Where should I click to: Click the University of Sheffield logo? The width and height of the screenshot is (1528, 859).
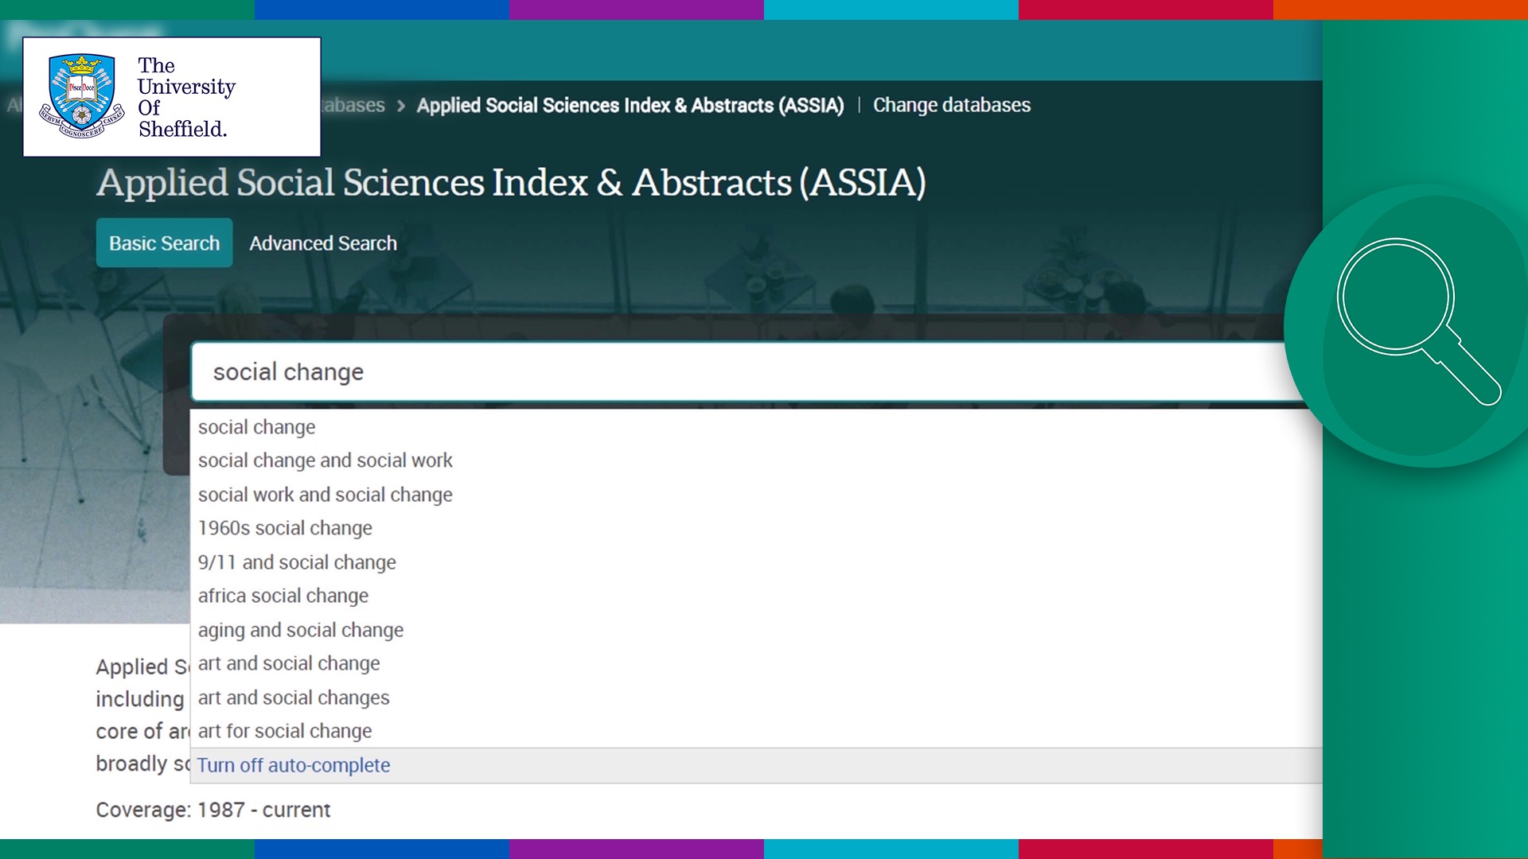click(x=172, y=97)
